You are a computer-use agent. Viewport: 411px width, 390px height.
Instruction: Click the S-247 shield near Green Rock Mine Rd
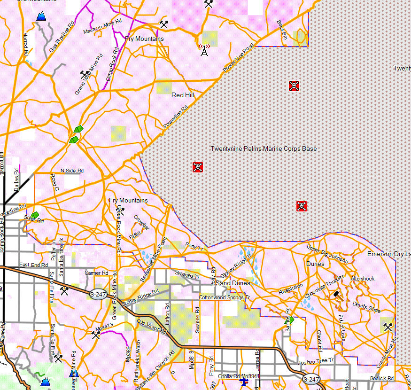[x=98, y=294]
